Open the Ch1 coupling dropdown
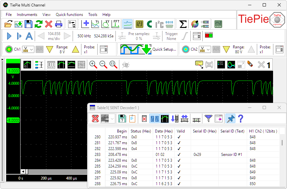Image resolution: width=287 pixels, height=189 pixels. [28, 49]
